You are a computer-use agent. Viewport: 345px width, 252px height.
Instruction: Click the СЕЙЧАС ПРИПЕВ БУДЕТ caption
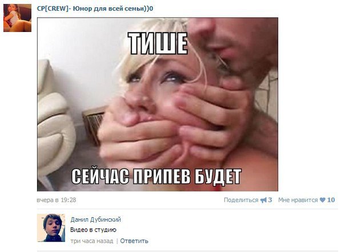pos(157,177)
